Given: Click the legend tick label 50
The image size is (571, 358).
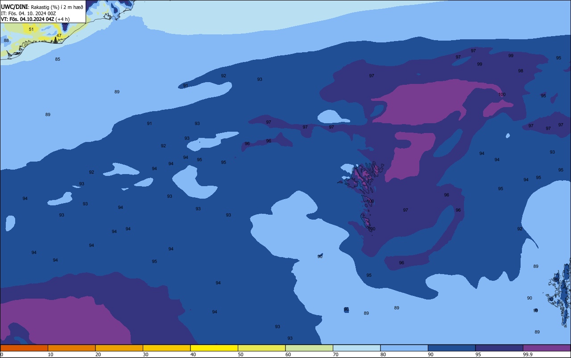Looking at the screenshot, I should point(240,354).
